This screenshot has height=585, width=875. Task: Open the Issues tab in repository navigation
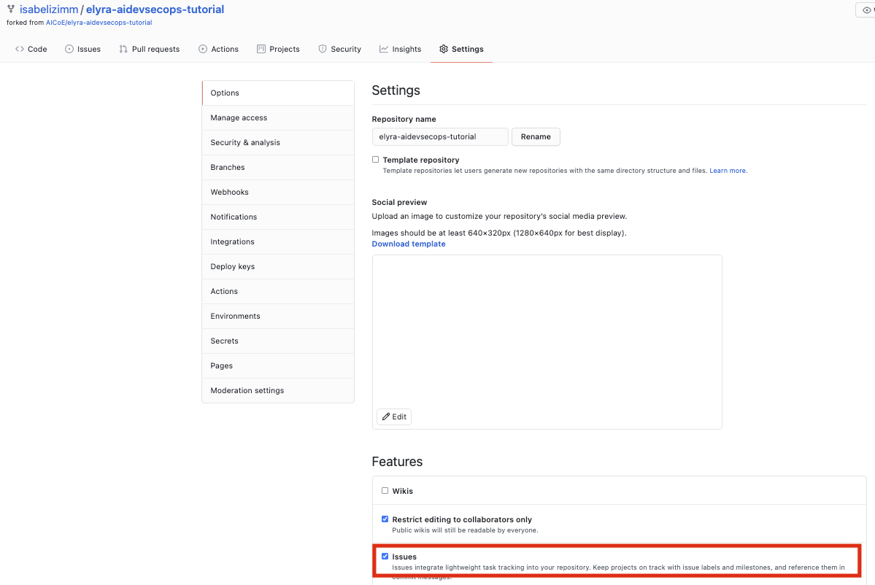click(x=82, y=49)
